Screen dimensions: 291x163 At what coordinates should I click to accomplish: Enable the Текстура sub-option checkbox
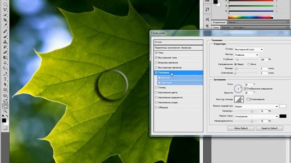click(x=159, y=82)
